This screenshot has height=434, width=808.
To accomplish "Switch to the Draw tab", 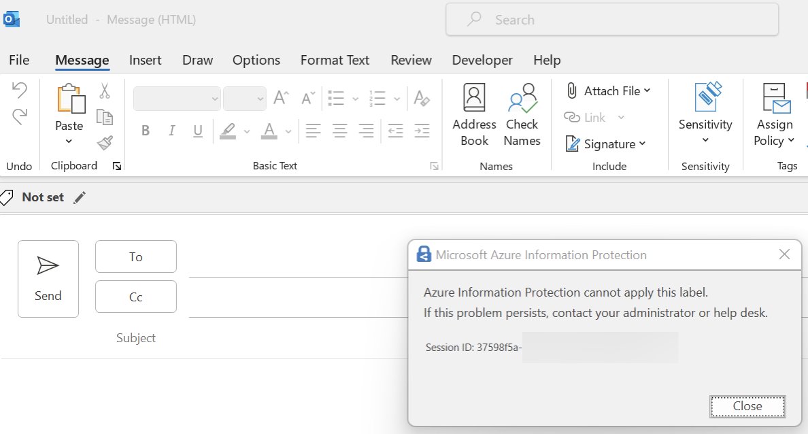I will (x=197, y=60).
